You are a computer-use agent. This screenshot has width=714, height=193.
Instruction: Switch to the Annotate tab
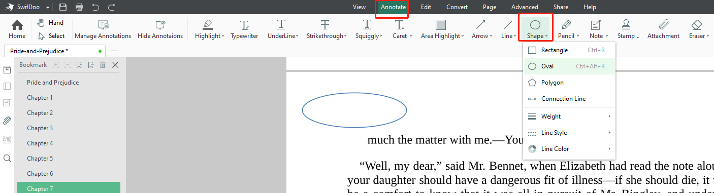pyautogui.click(x=394, y=7)
